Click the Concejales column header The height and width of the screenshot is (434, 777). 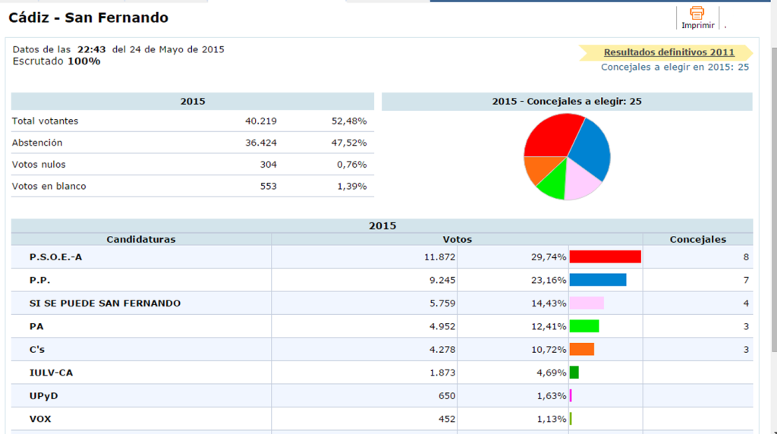pos(697,239)
